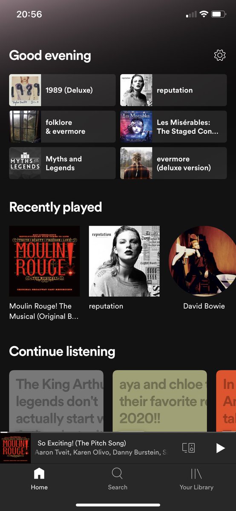This screenshot has height=511, width=236.
Task: Tap the reputation label under Recently played
Action: coord(106,306)
